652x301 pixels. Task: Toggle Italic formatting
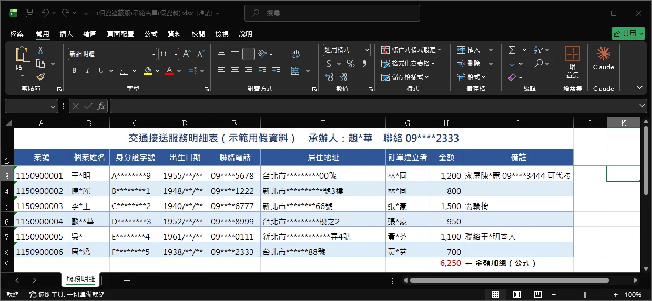pyautogui.click(x=88, y=70)
